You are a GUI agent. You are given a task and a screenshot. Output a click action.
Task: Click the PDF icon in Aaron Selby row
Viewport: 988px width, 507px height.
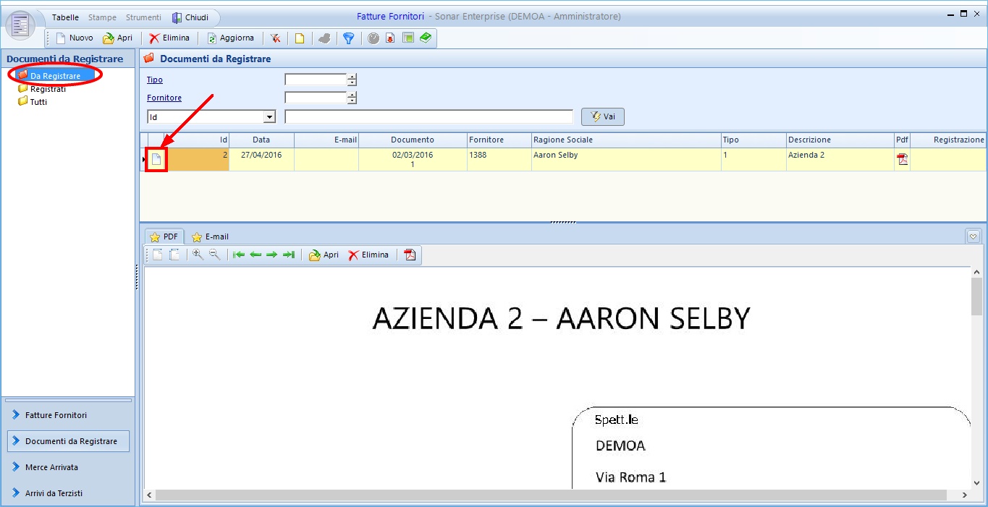tap(903, 159)
